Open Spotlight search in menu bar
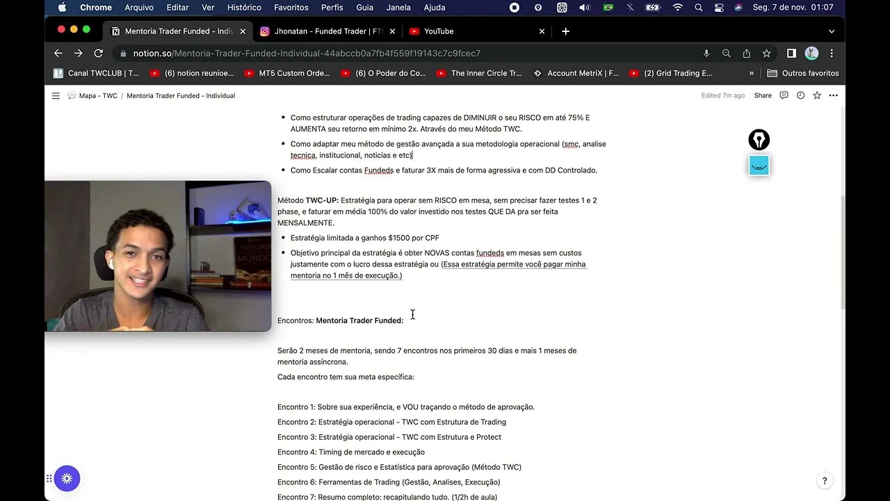 tap(699, 8)
